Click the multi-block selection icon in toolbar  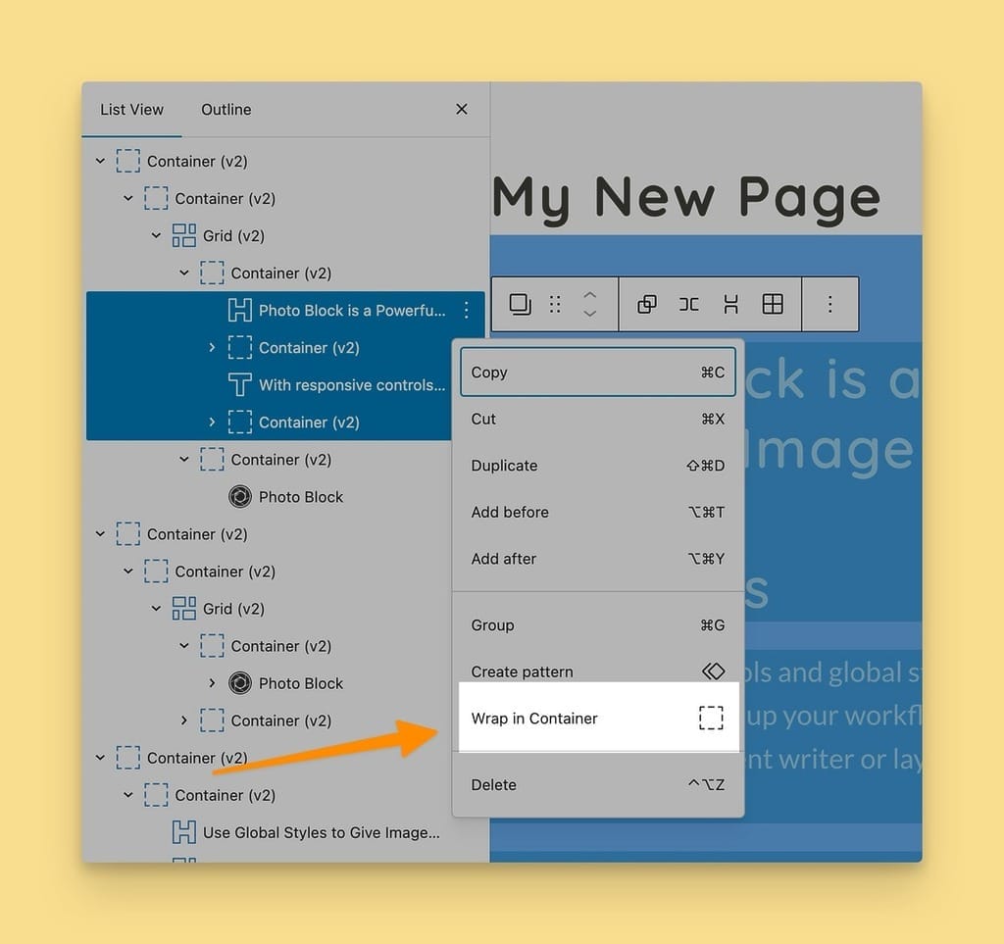(x=520, y=304)
